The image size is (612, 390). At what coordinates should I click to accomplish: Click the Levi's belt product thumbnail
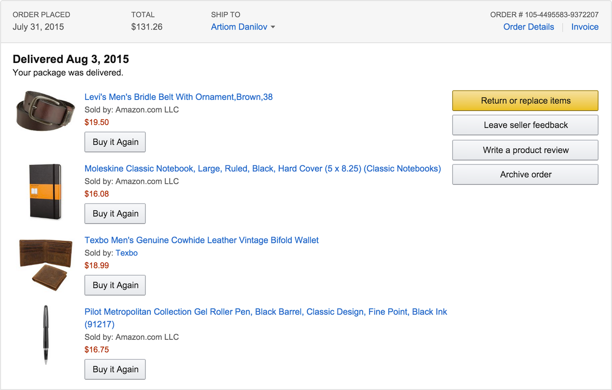coord(45,110)
